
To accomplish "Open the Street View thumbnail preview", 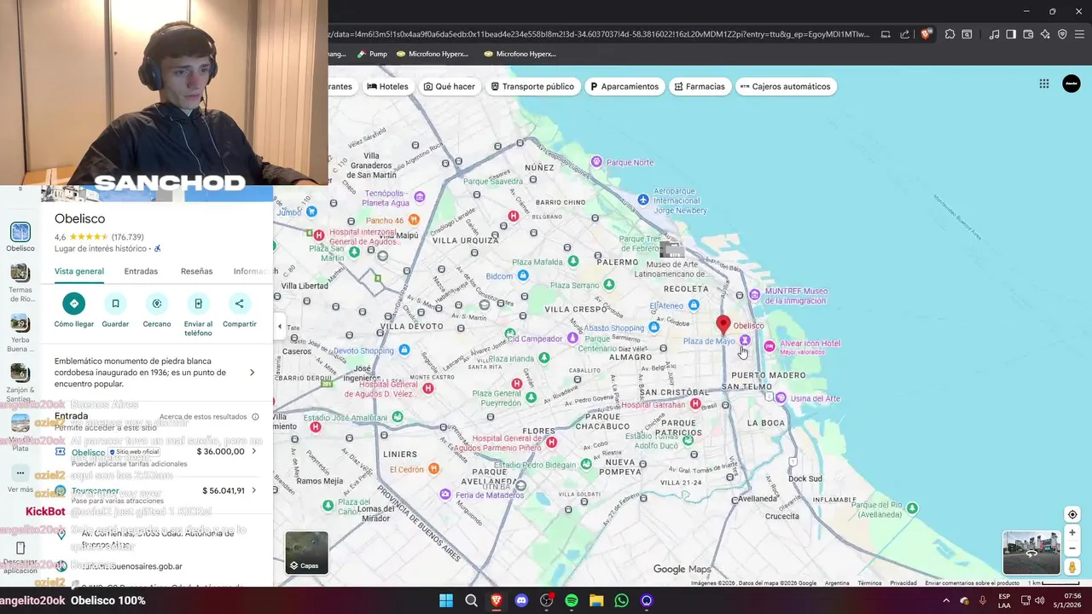I will [1031, 553].
